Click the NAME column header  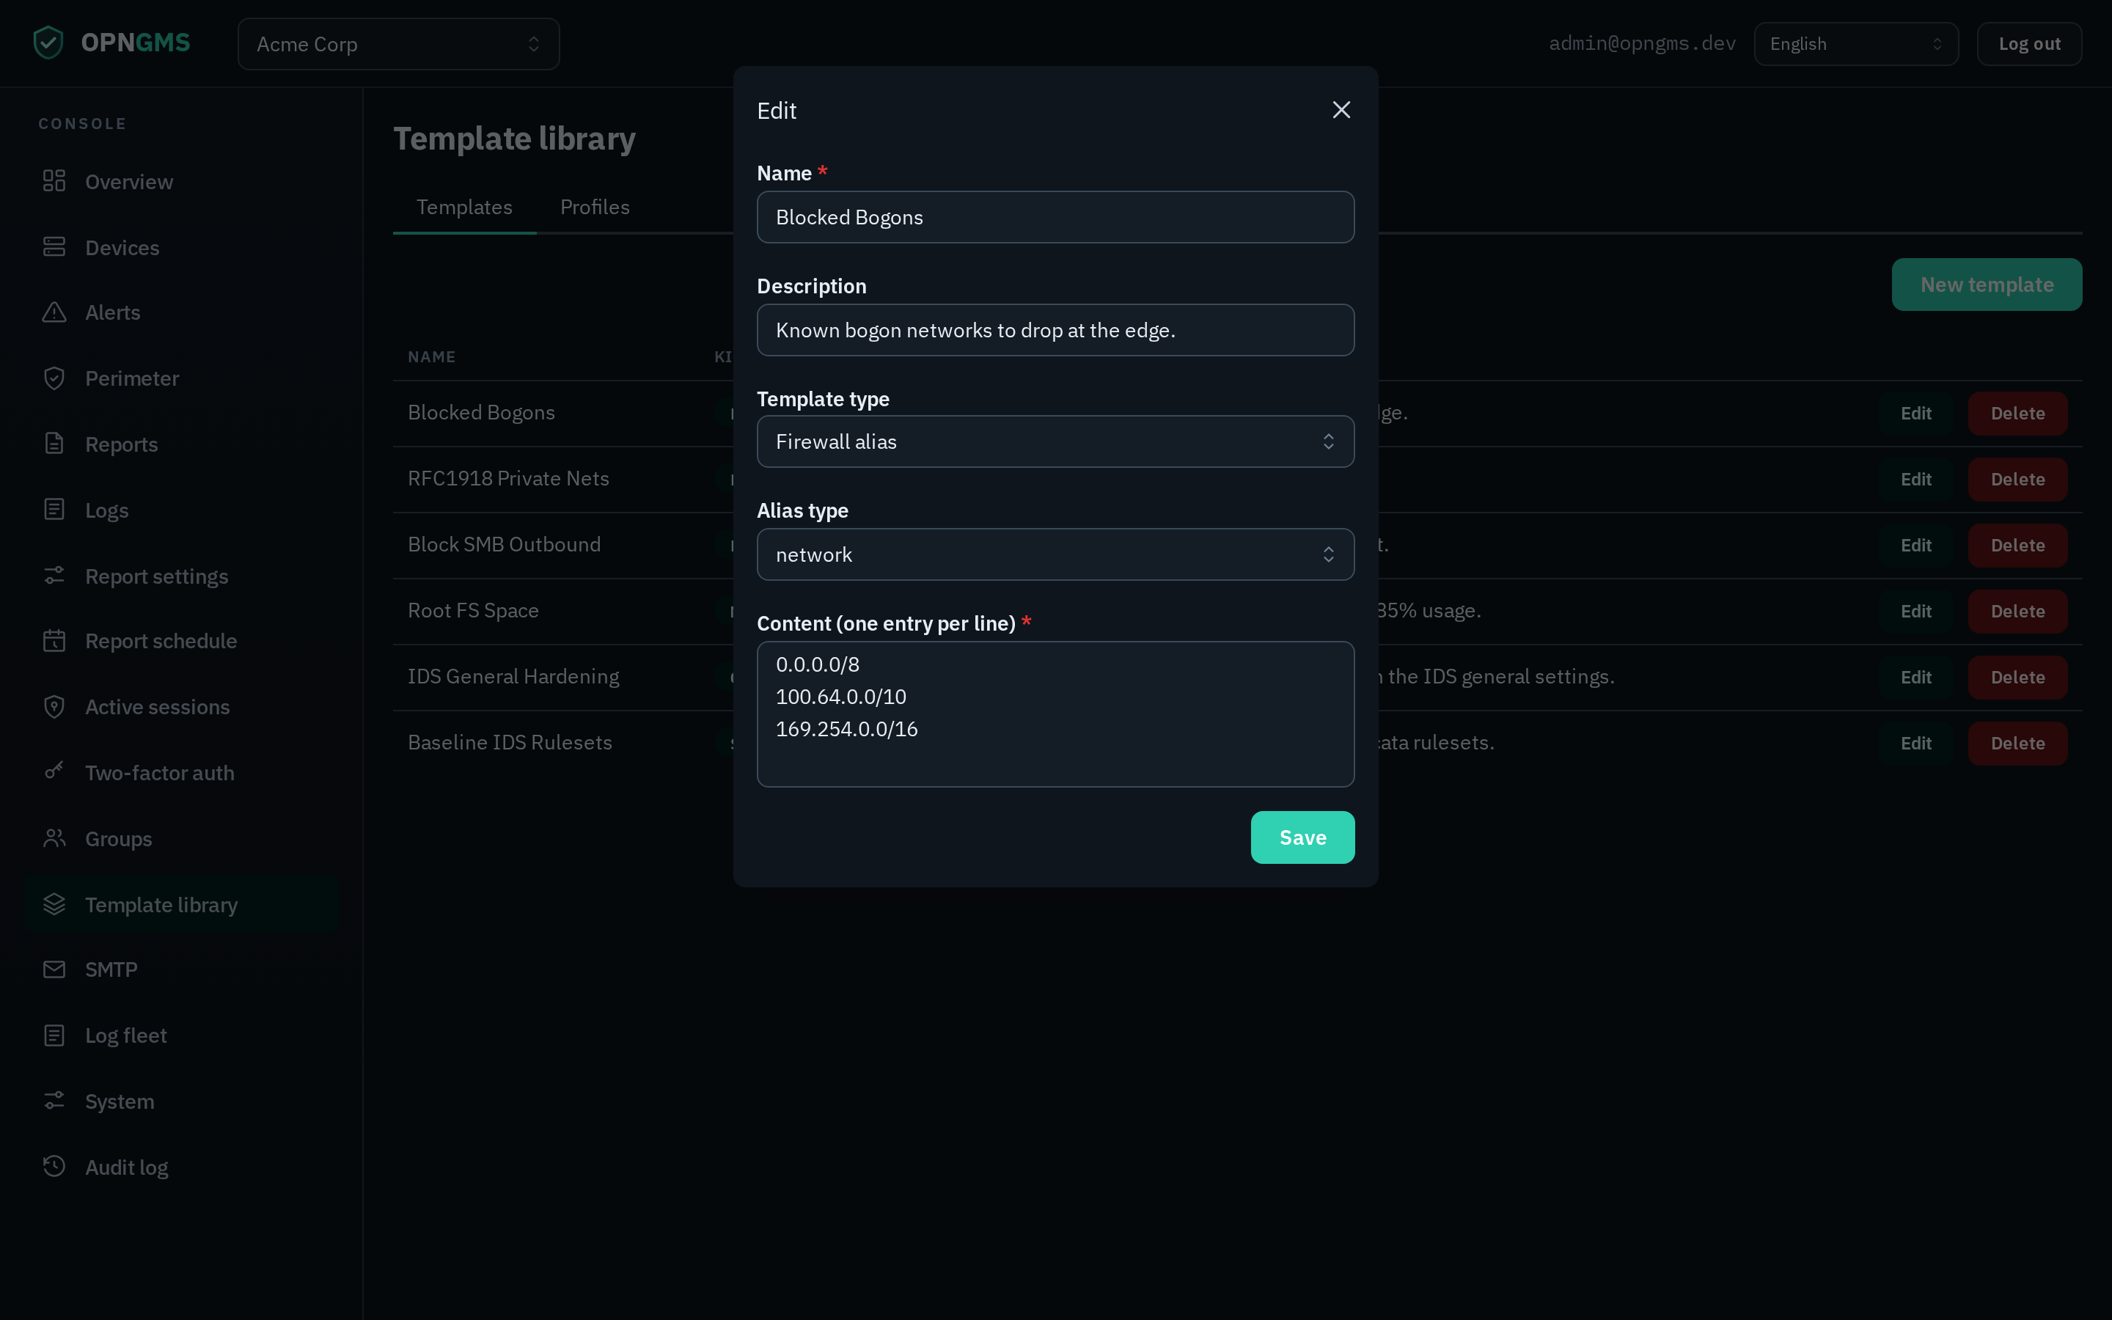tap(431, 357)
